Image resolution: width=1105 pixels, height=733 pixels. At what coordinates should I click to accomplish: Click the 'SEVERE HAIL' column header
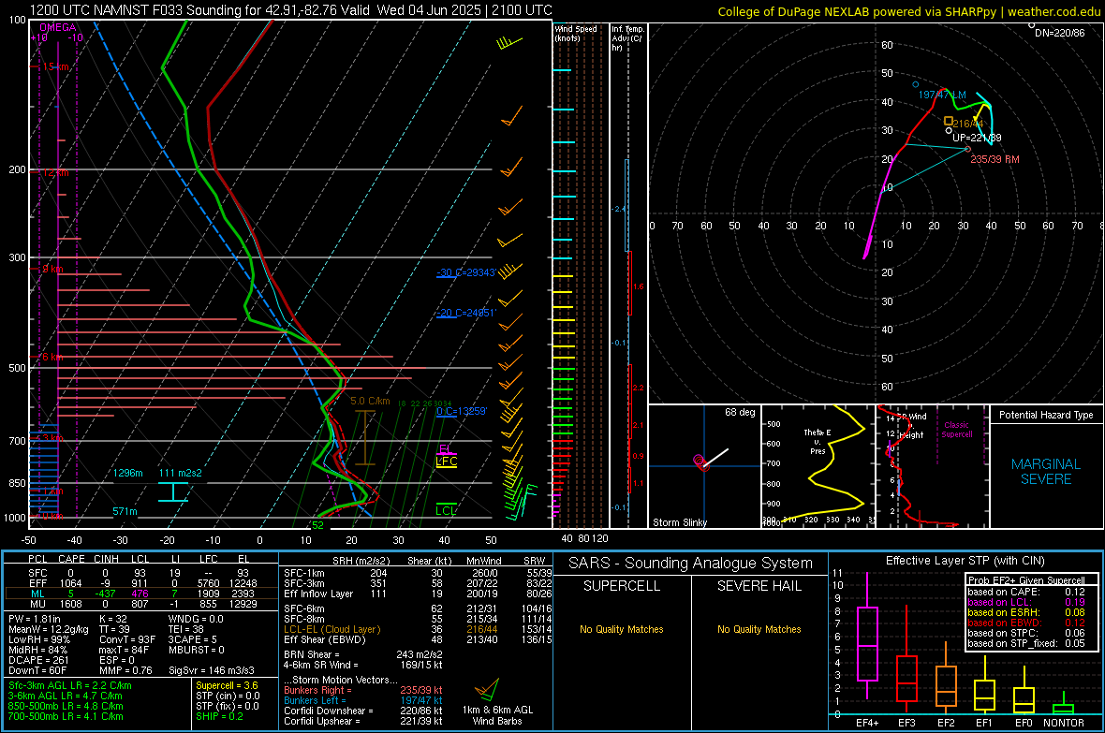pyautogui.click(x=759, y=586)
